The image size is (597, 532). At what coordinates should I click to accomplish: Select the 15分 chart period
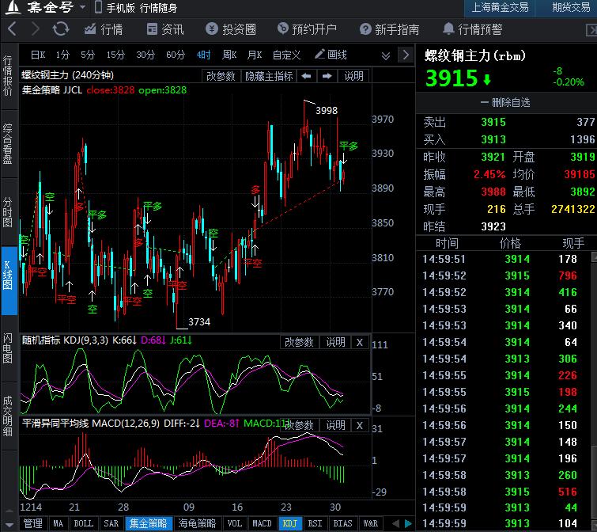point(115,55)
